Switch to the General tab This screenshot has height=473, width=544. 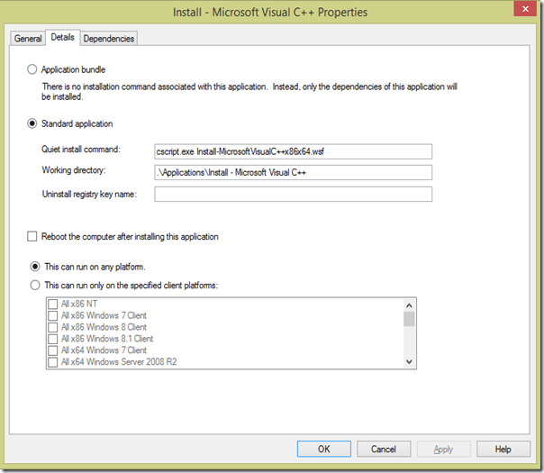(x=28, y=38)
